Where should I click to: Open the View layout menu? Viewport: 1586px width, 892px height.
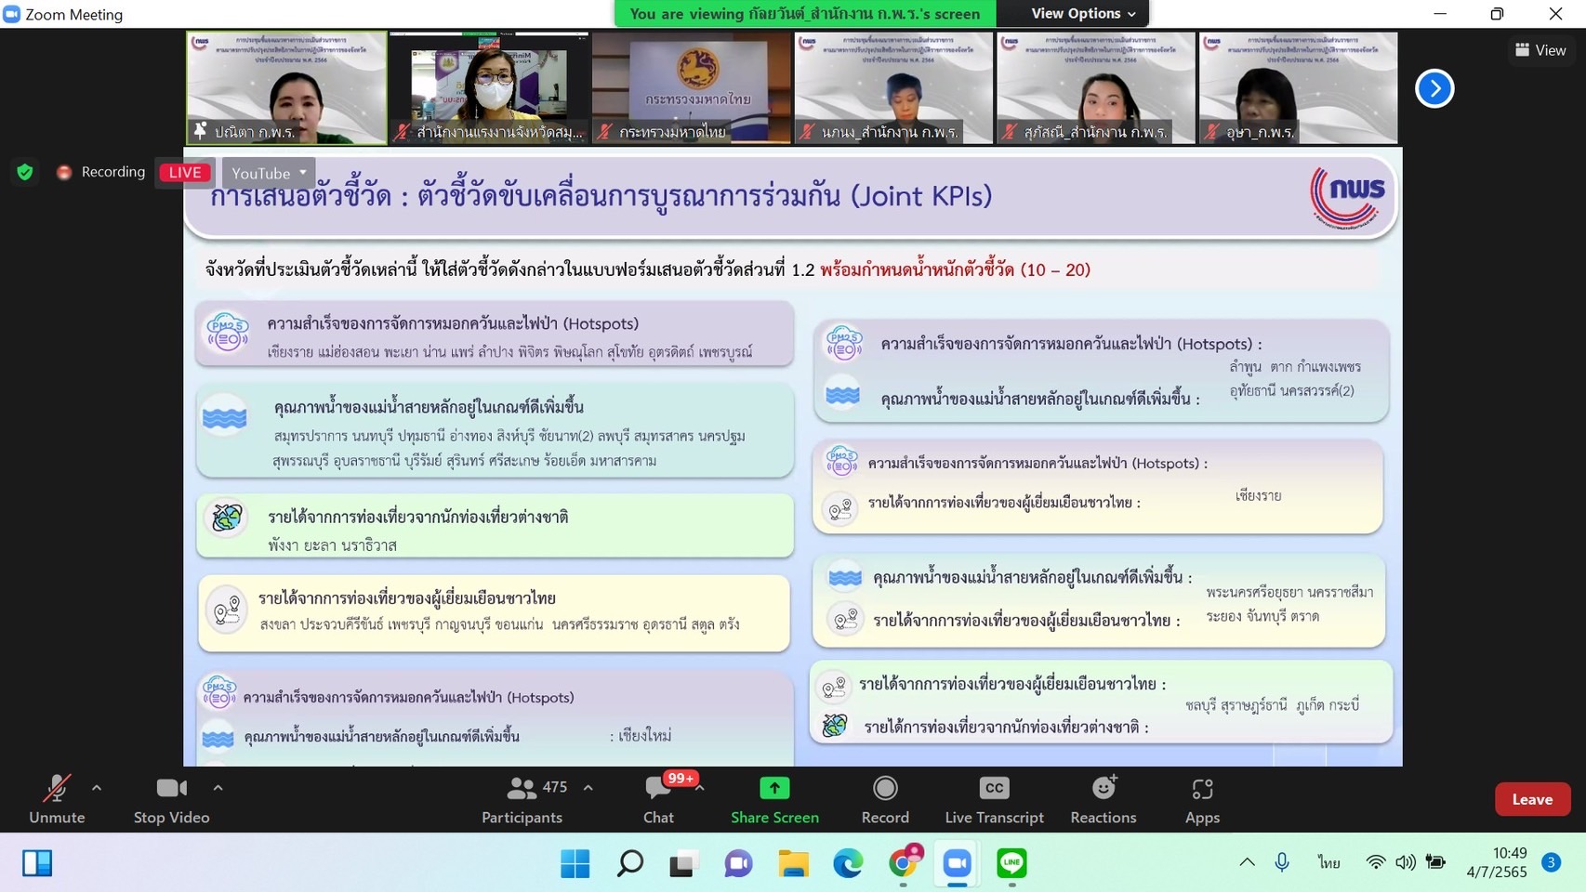tap(1540, 50)
